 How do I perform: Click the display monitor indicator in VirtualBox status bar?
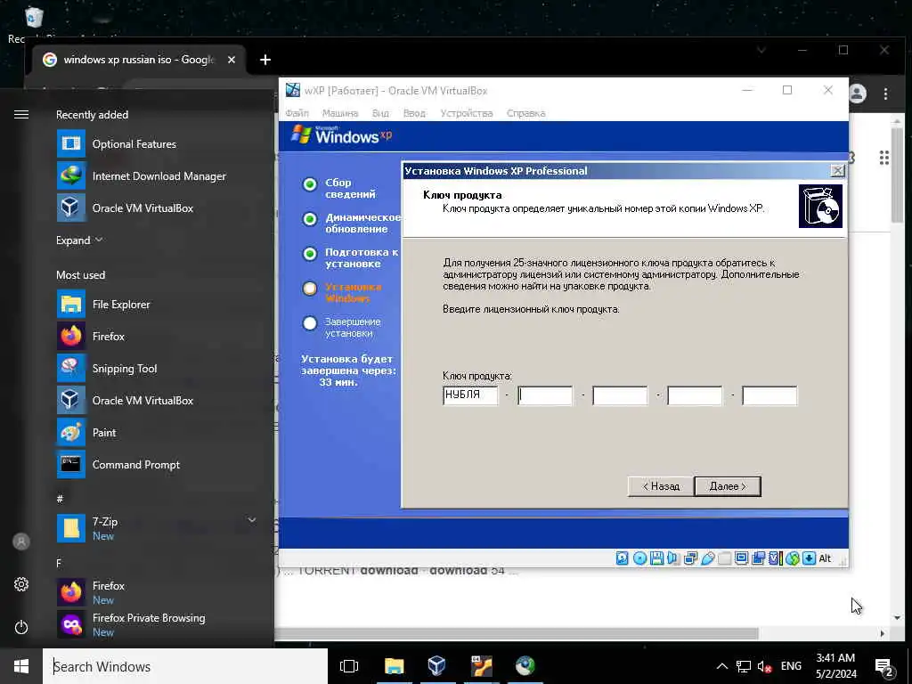[741, 558]
